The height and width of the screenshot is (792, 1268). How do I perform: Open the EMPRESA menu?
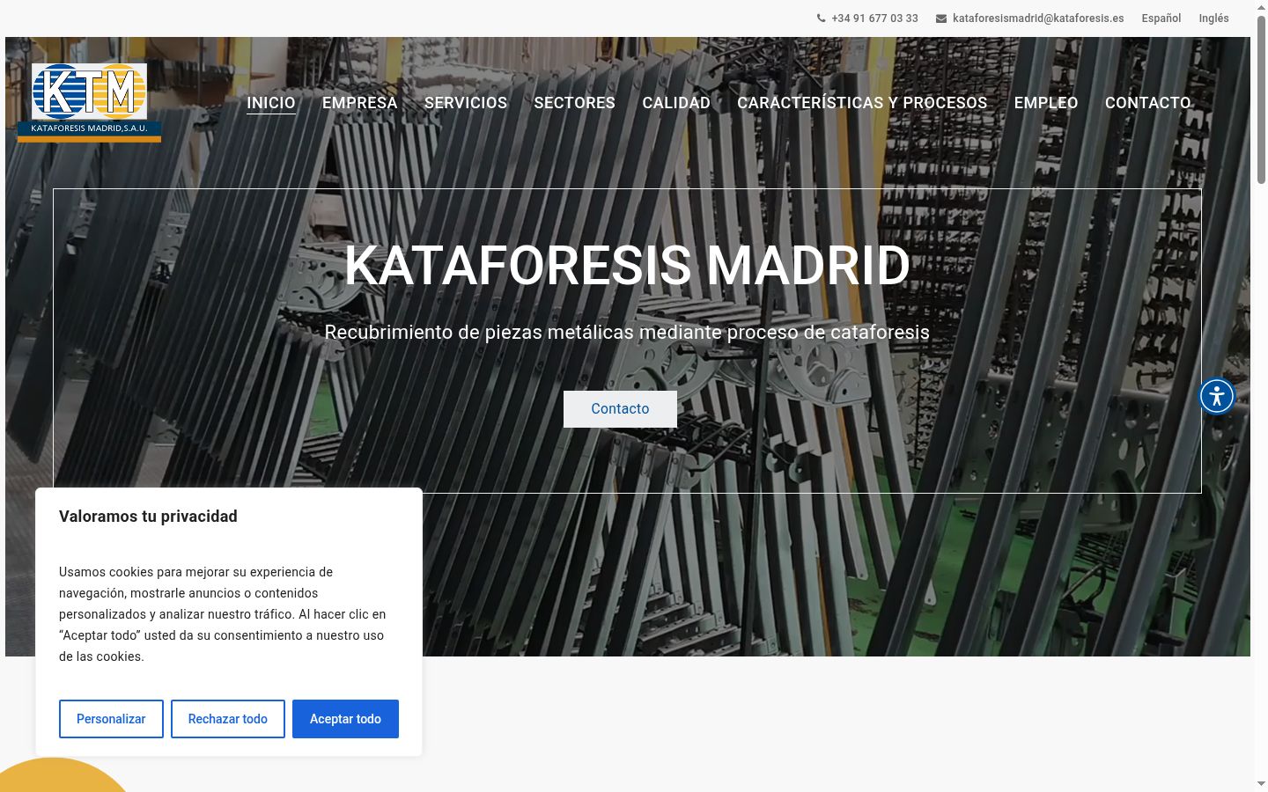(360, 103)
